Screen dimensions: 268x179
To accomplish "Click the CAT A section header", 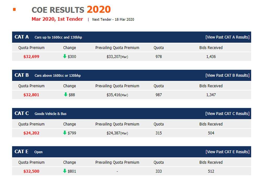I will pos(22,37).
